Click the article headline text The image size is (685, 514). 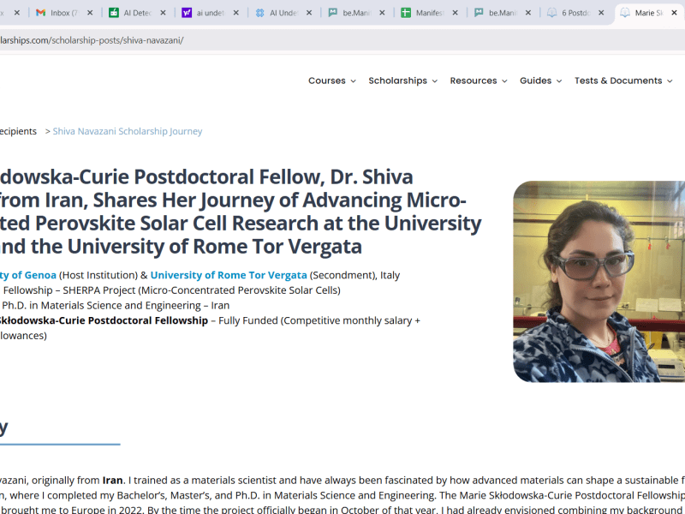(x=241, y=212)
